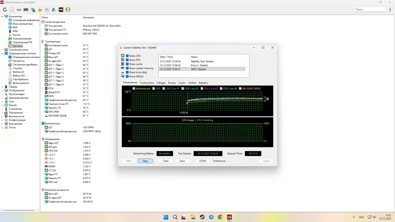395x222 pixels.
Task: Disable the Stress GPU(s) checkbox
Action: point(127,76)
